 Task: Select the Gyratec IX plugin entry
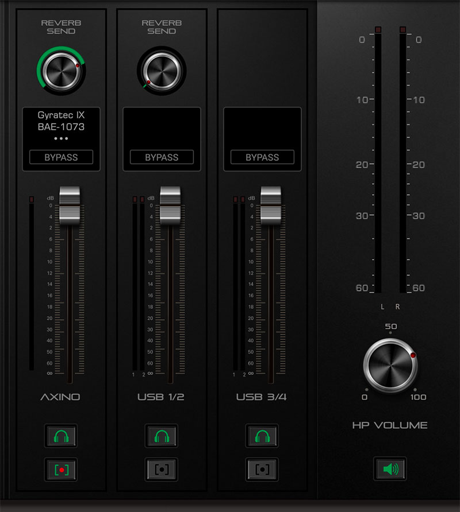click(61, 115)
